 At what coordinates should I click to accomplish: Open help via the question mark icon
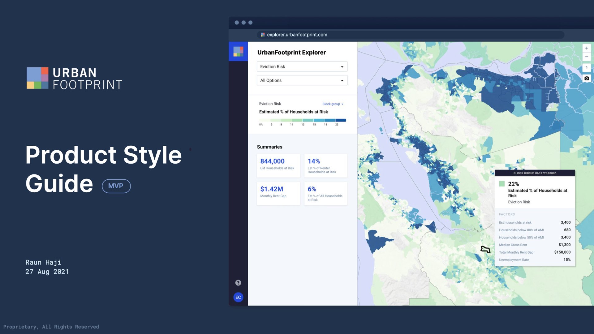pyautogui.click(x=238, y=283)
